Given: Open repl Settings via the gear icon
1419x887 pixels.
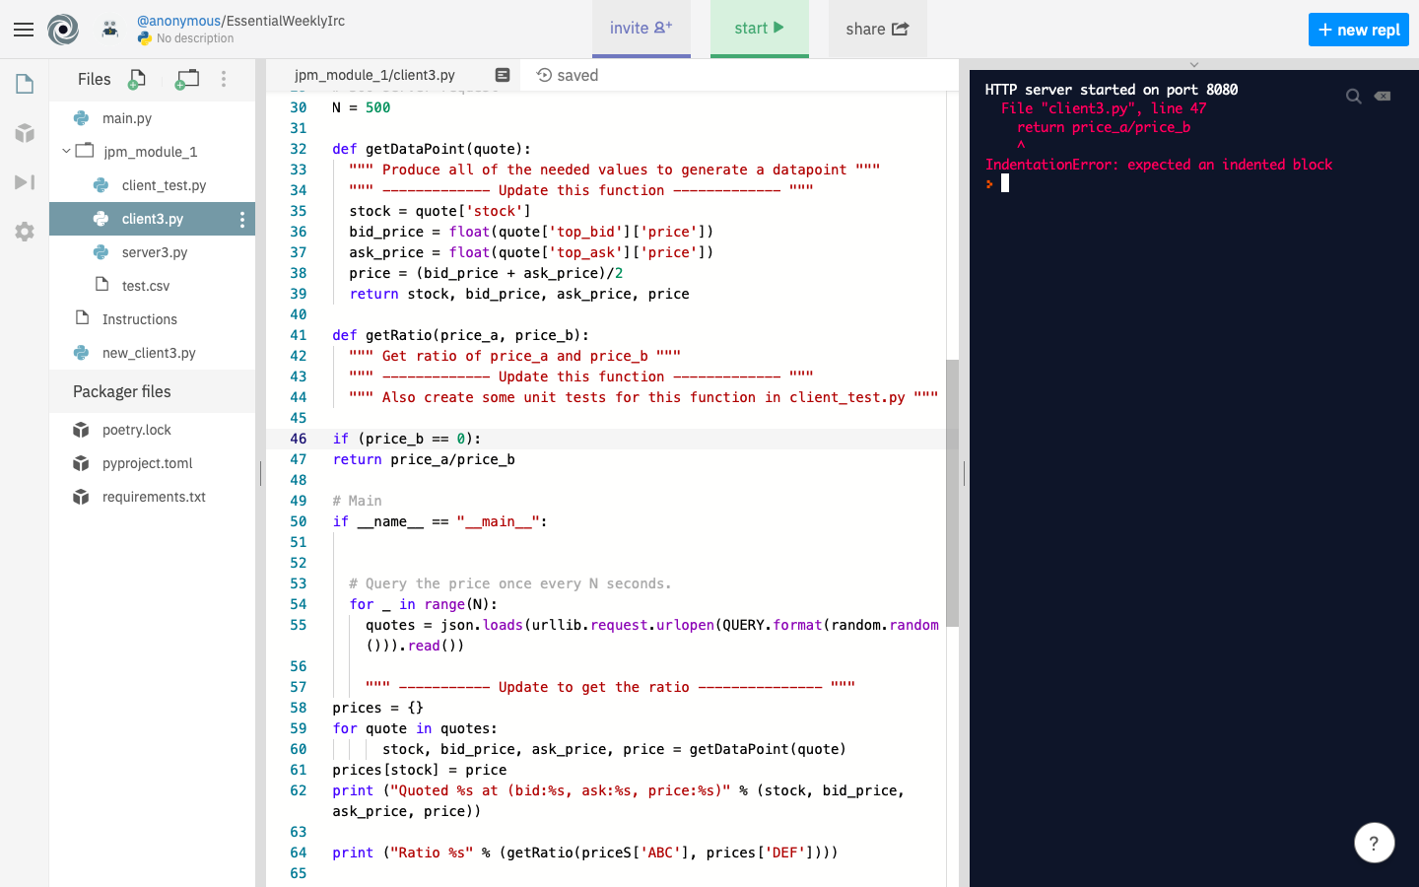Looking at the screenshot, I should coord(24,232).
